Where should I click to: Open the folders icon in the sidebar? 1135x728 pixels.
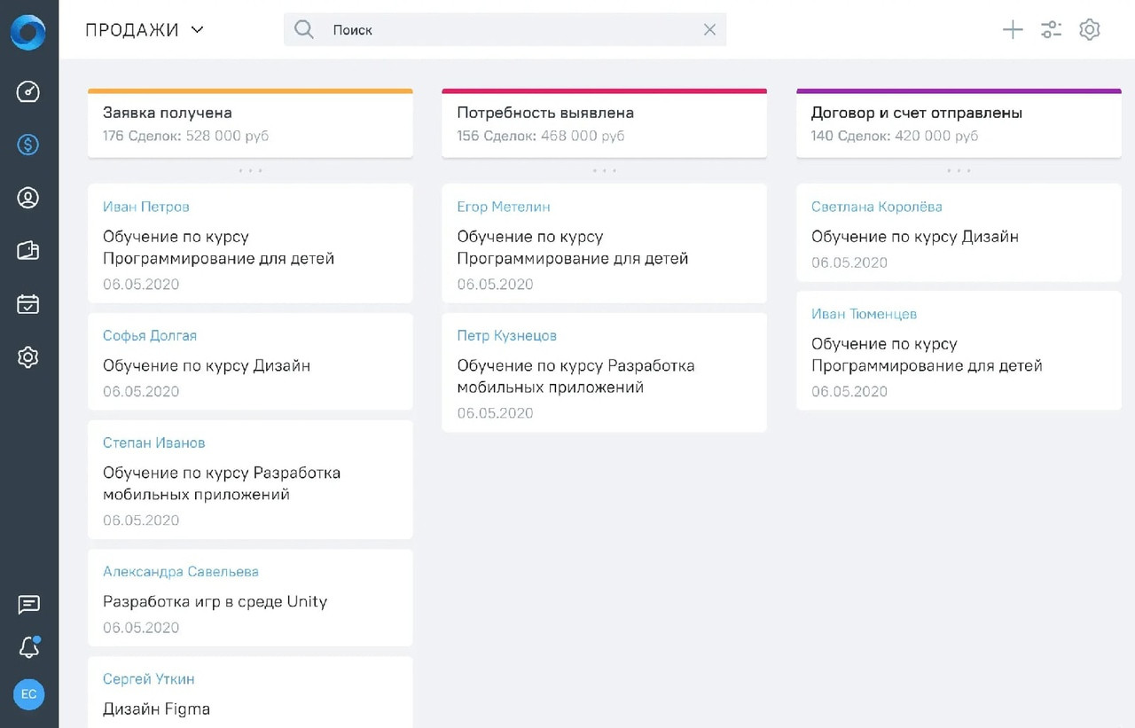(x=28, y=251)
